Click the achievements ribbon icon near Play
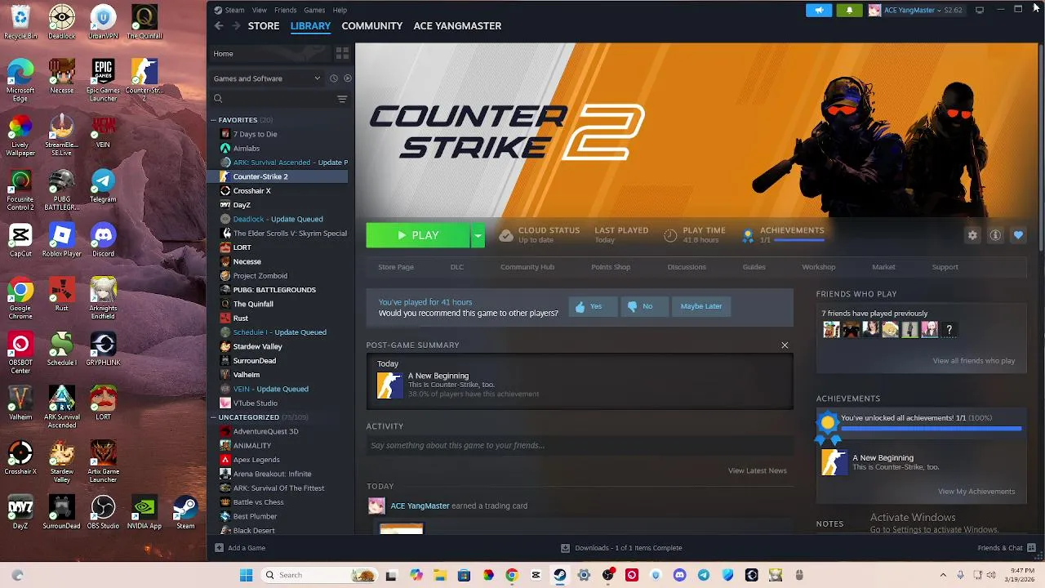Image resolution: width=1045 pixels, height=588 pixels. tap(747, 235)
